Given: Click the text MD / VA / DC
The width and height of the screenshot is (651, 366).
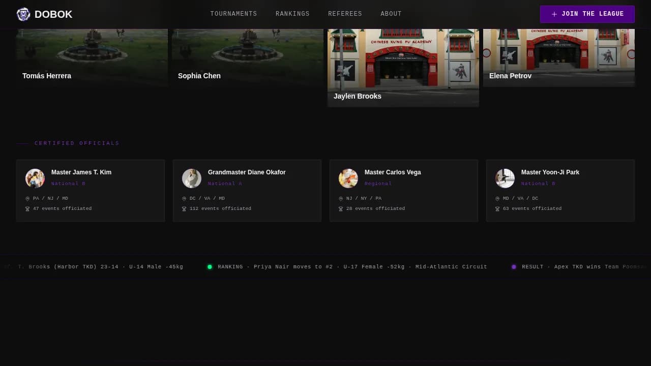Looking at the screenshot, I should 520,198.
